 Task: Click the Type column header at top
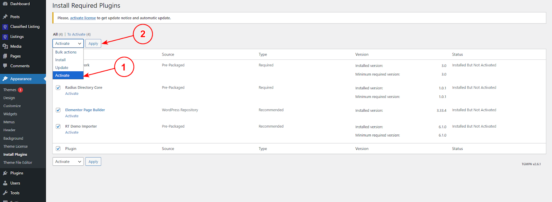(263, 54)
